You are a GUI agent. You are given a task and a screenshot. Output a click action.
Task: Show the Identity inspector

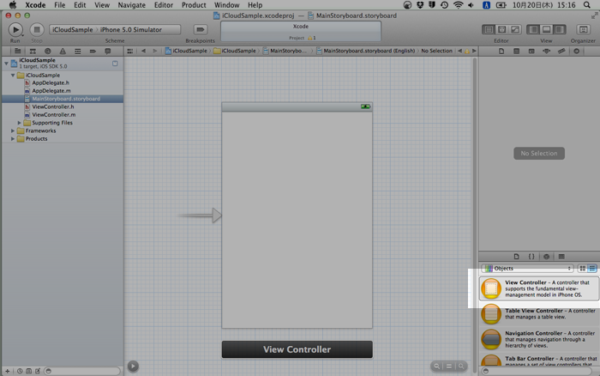(531, 51)
